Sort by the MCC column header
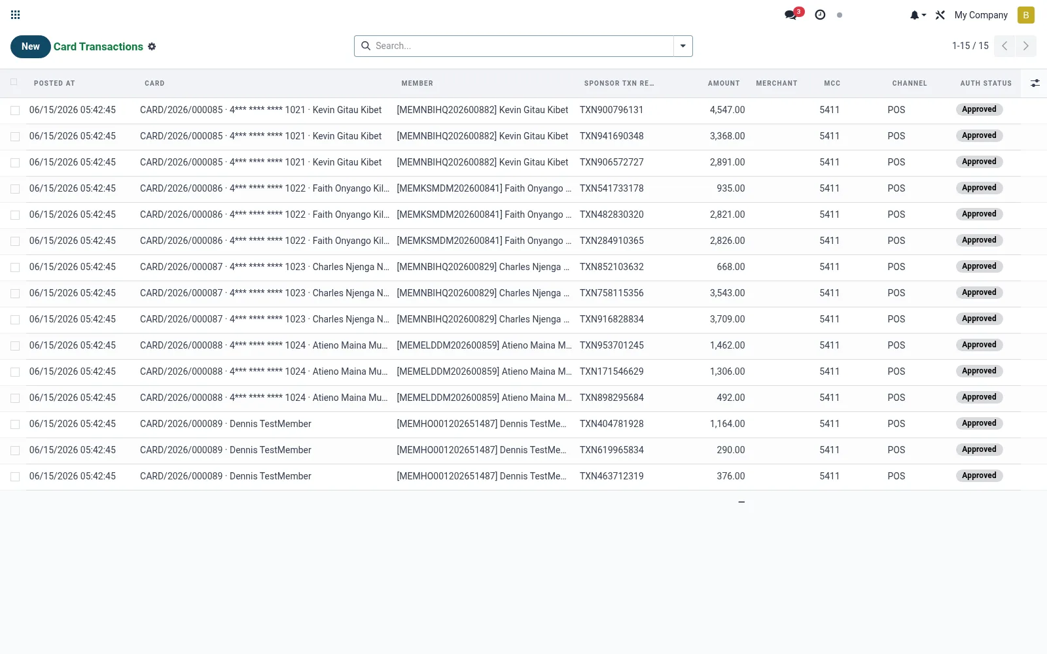 832,84
